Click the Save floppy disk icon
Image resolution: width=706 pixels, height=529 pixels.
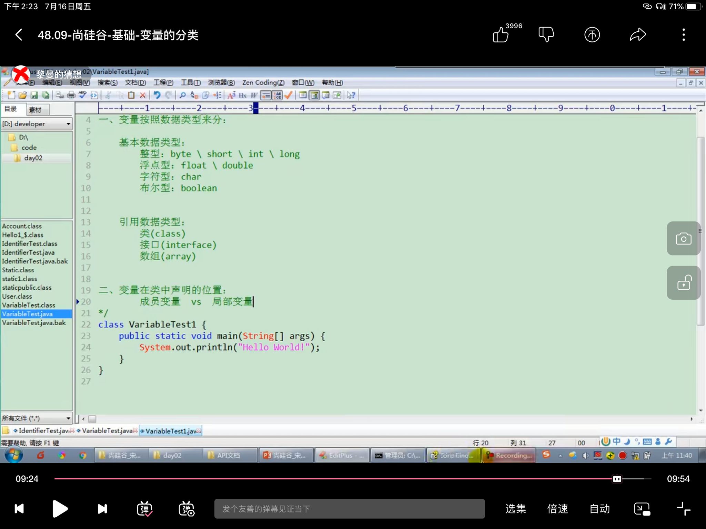click(x=34, y=95)
